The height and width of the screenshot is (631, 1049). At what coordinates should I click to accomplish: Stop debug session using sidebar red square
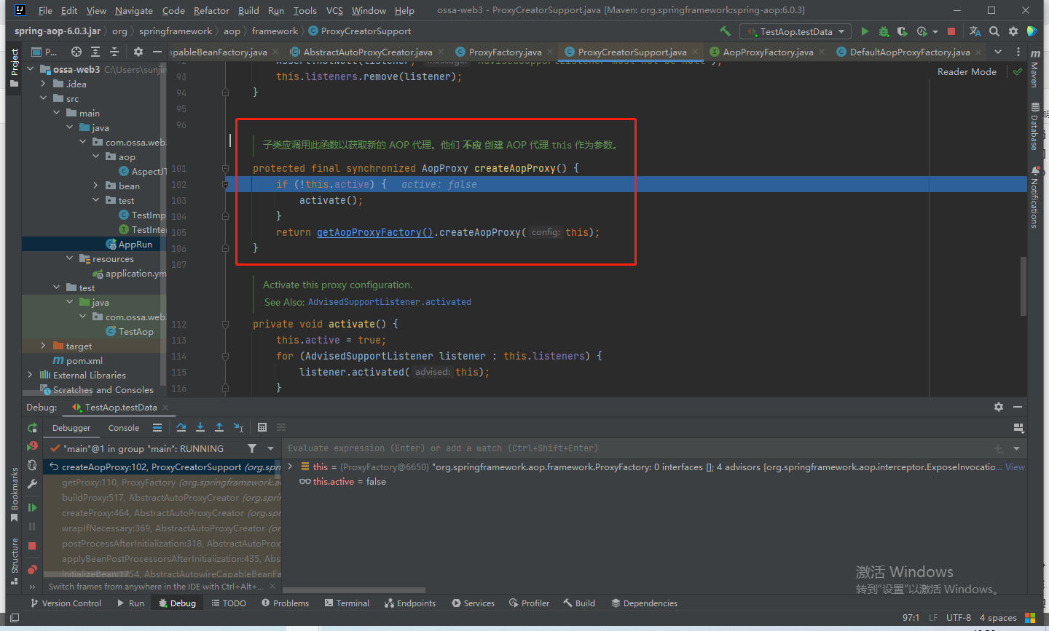pos(32,545)
